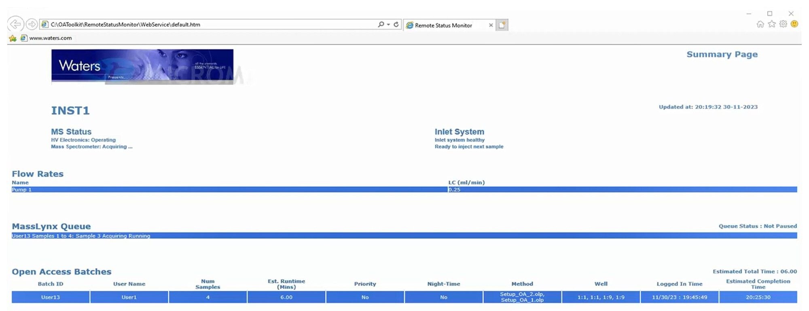Click Estimated Completion Time column header
Image resolution: width=809 pixels, height=311 pixels.
[x=758, y=284]
